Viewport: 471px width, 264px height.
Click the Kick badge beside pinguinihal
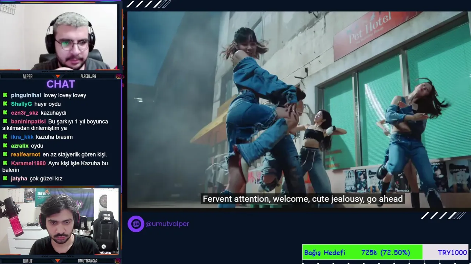pyautogui.click(x=5, y=95)
